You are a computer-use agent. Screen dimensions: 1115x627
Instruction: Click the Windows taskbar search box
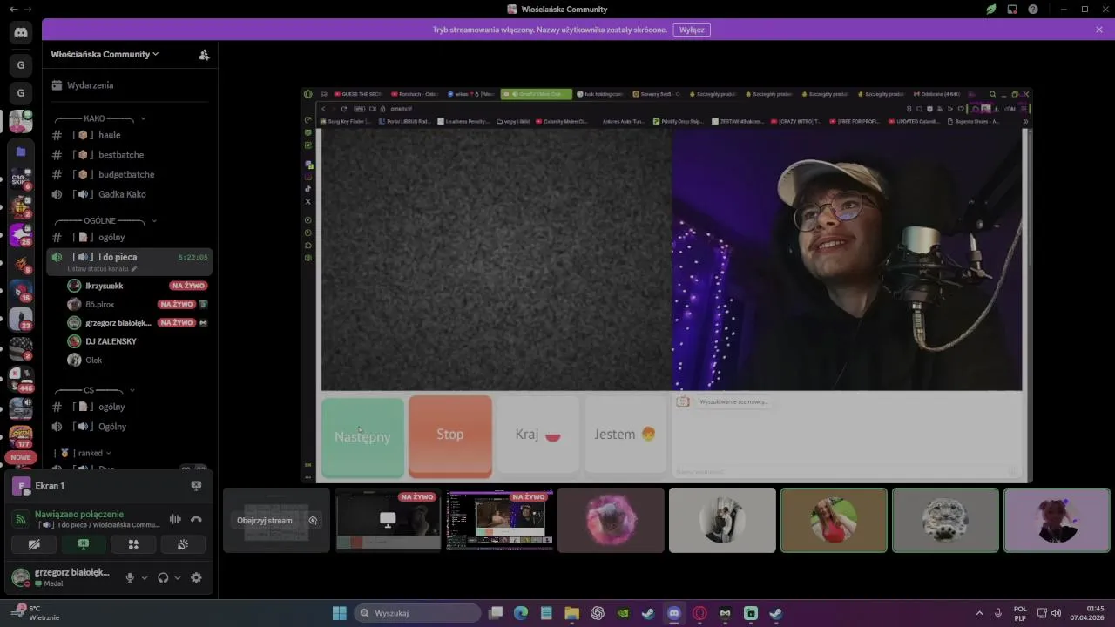click(417, 613)
